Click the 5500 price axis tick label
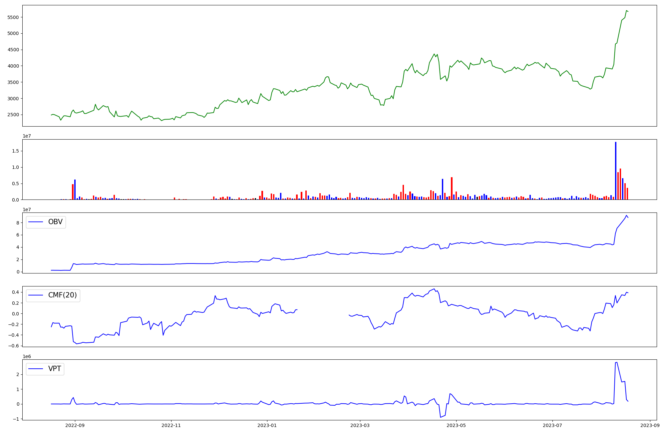The width and height of the screenshot is (666, 433). point(13,17)
